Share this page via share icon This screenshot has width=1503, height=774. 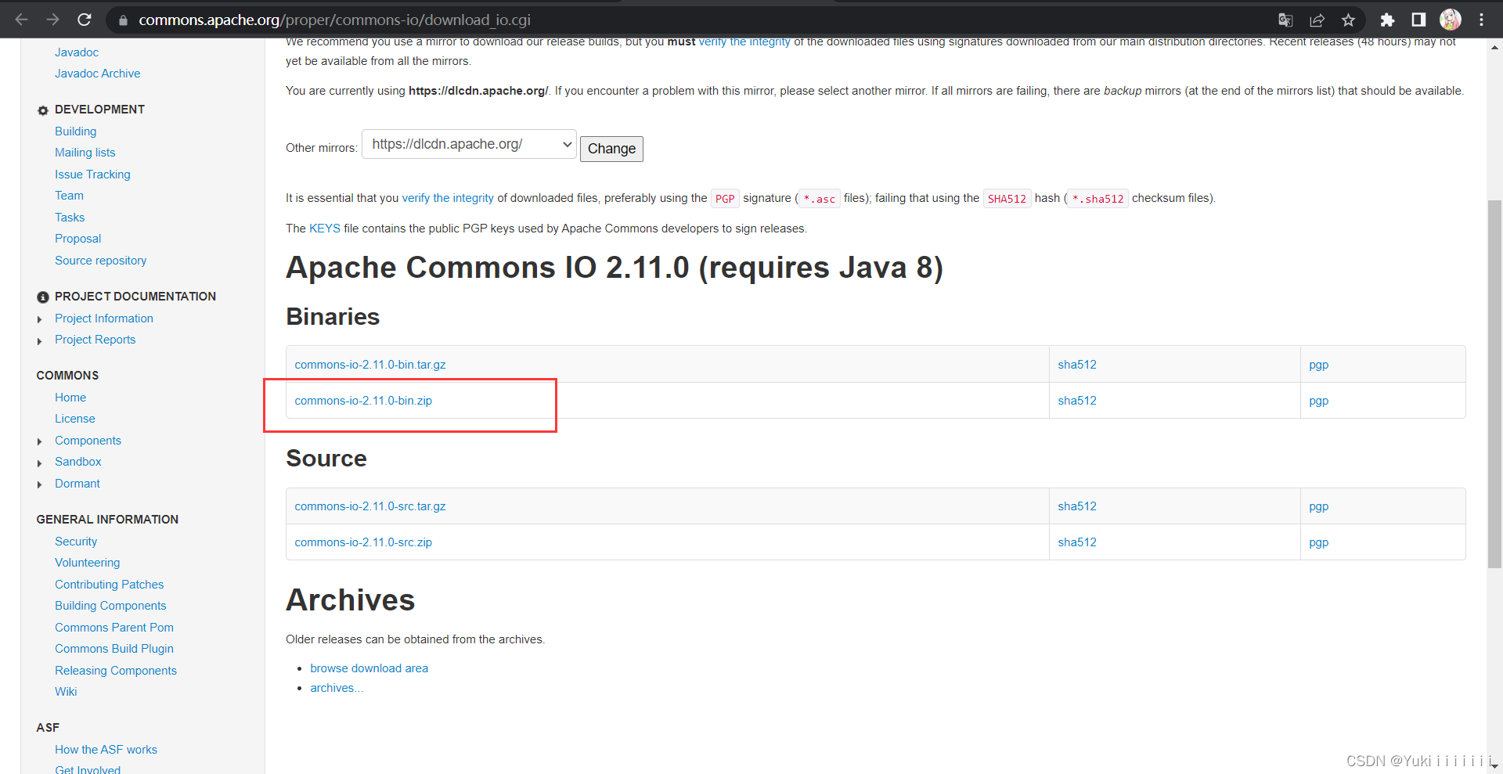(x=1317, y=20)
